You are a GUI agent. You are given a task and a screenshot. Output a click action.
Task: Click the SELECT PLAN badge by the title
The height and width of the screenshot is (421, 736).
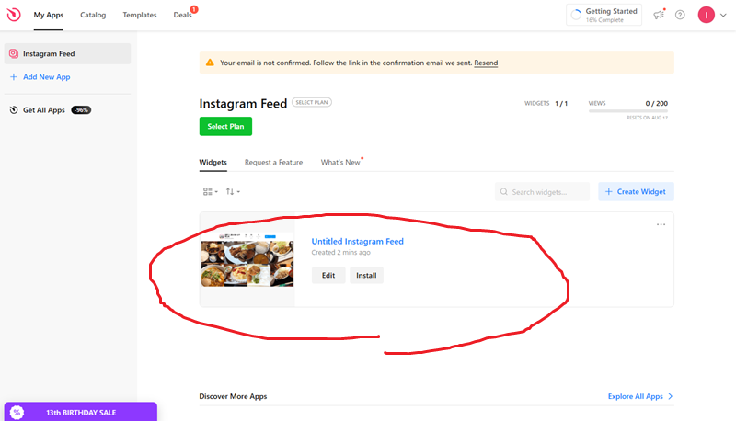tap(312, 102)
